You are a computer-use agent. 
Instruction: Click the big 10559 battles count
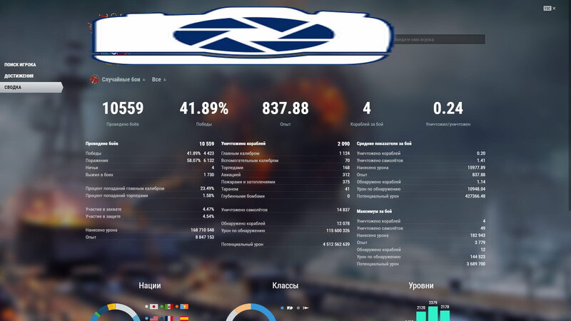[x=123, y=108]
